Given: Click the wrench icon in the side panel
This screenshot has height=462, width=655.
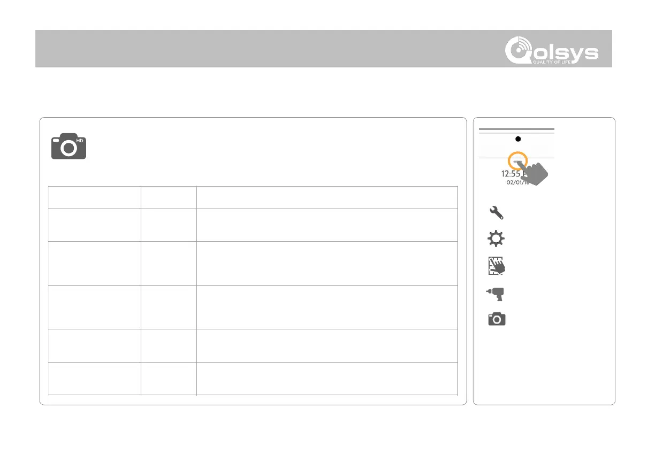Looking at the screenshot, I should (x=497, y=213).
